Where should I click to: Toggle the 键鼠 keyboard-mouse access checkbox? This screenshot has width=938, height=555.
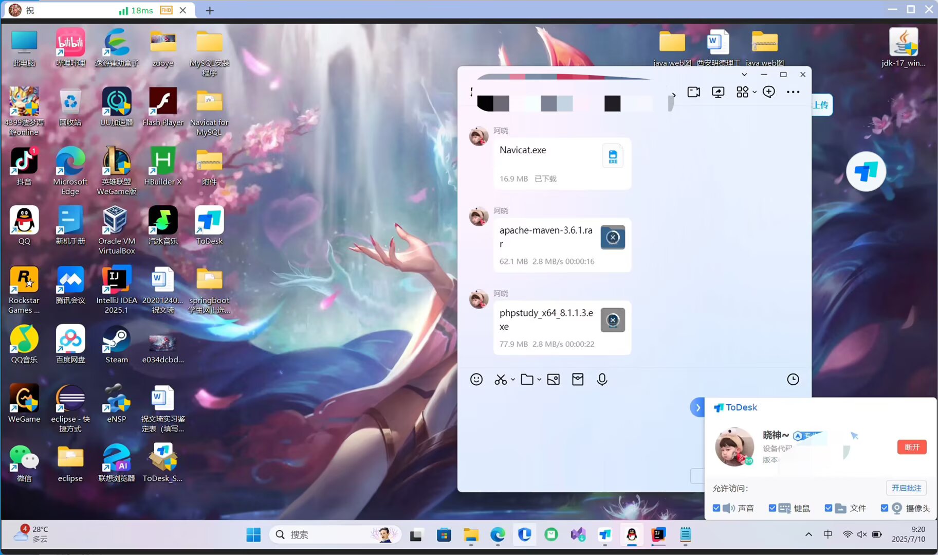tap(772, 508)
